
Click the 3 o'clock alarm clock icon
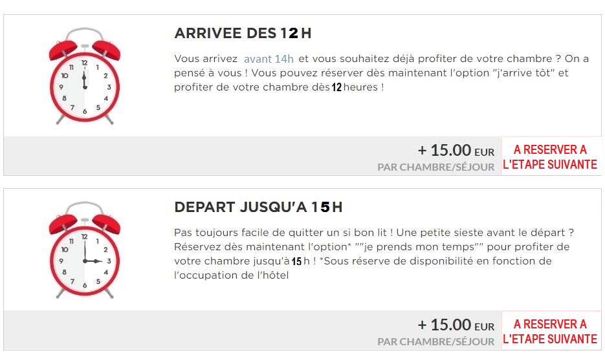tap(85, 250)
